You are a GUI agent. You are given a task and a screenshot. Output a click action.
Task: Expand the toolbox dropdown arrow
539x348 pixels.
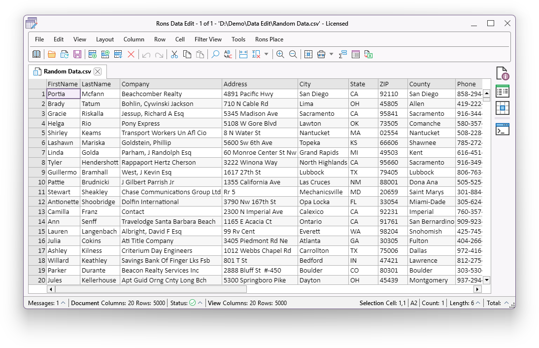(x=332, y=54)
